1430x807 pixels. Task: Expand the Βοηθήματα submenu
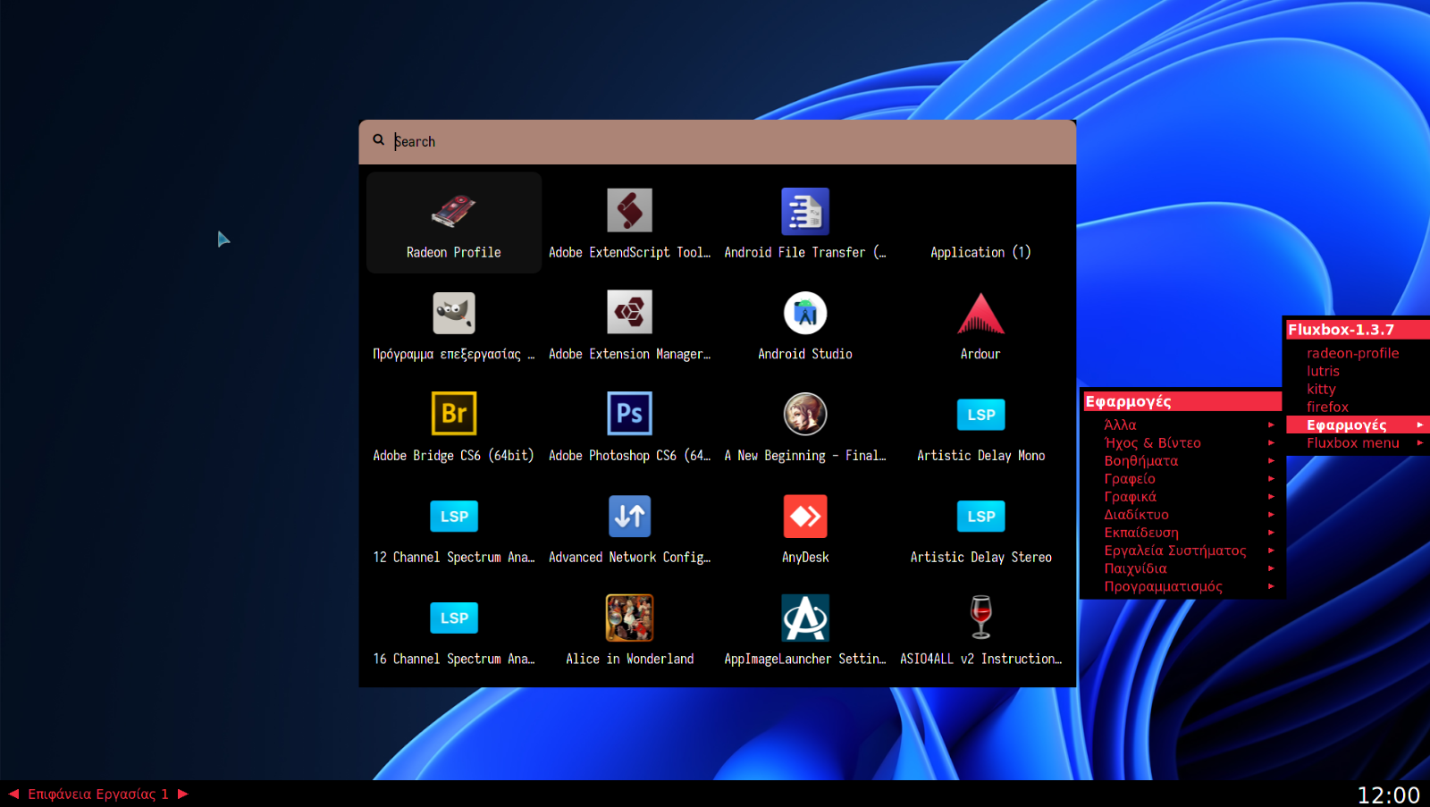[x=1181, y=460]
